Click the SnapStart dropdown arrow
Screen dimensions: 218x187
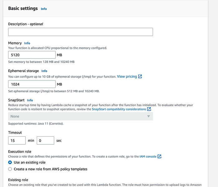click(x=149, y=116)
